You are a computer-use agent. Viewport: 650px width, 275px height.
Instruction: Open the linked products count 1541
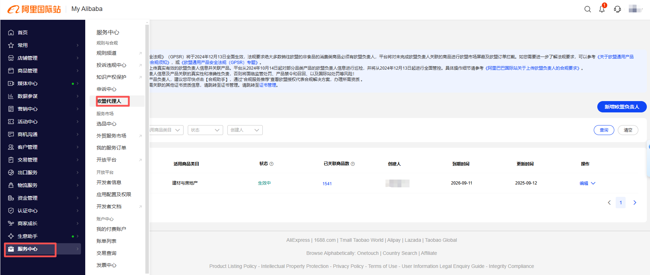[327, 183]
